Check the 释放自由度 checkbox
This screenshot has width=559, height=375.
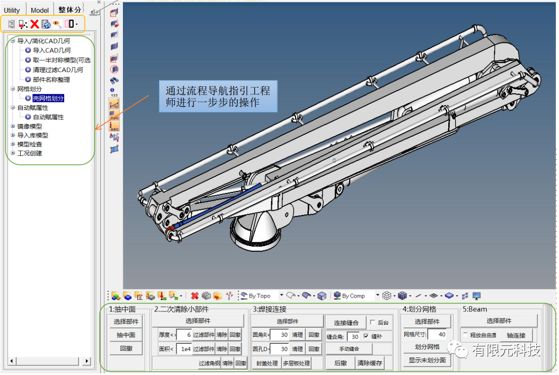click(x=465, y=335)
